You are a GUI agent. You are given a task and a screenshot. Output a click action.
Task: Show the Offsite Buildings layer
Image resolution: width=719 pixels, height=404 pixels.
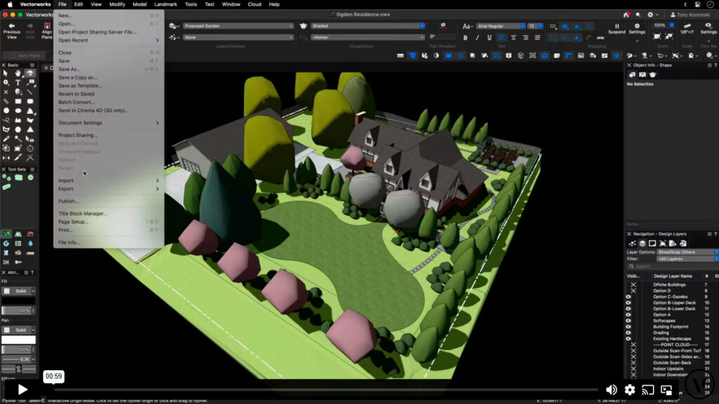point(633,285)
